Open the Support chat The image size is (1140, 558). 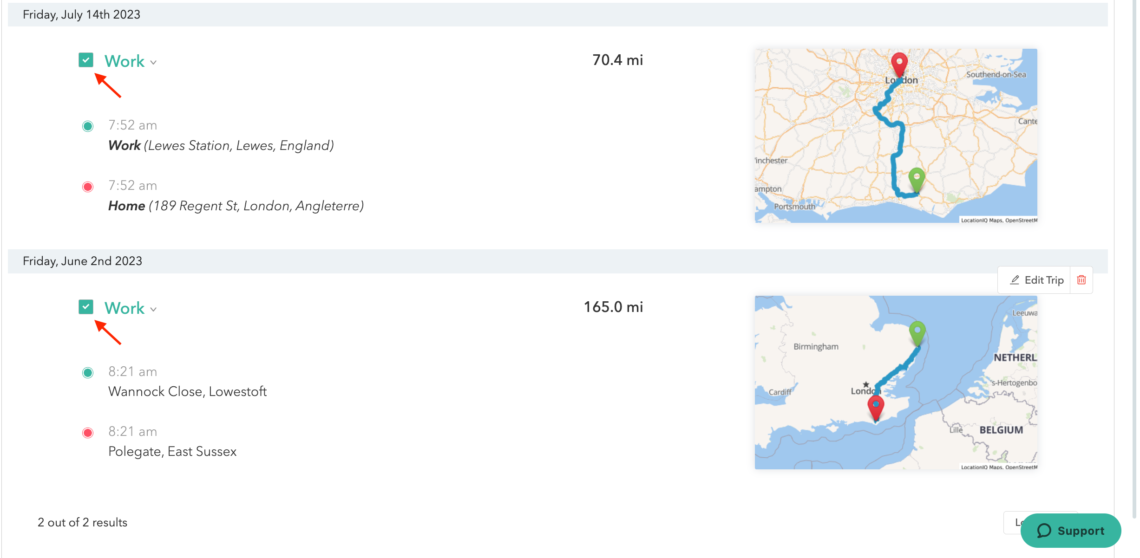click(1071, 531)
